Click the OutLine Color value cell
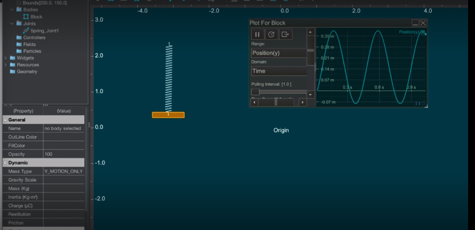Viewport: 475px width, 230px height. 63,137
